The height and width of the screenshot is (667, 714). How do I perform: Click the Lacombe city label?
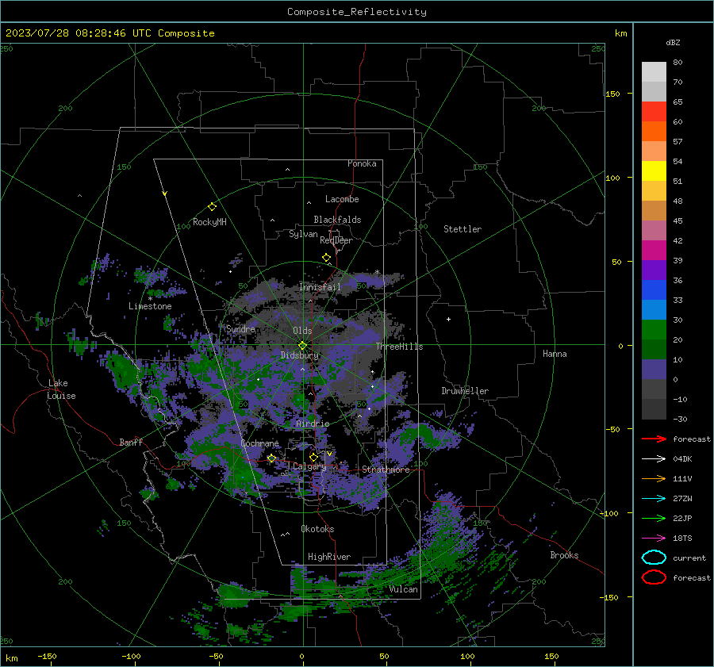coord(342,199)
